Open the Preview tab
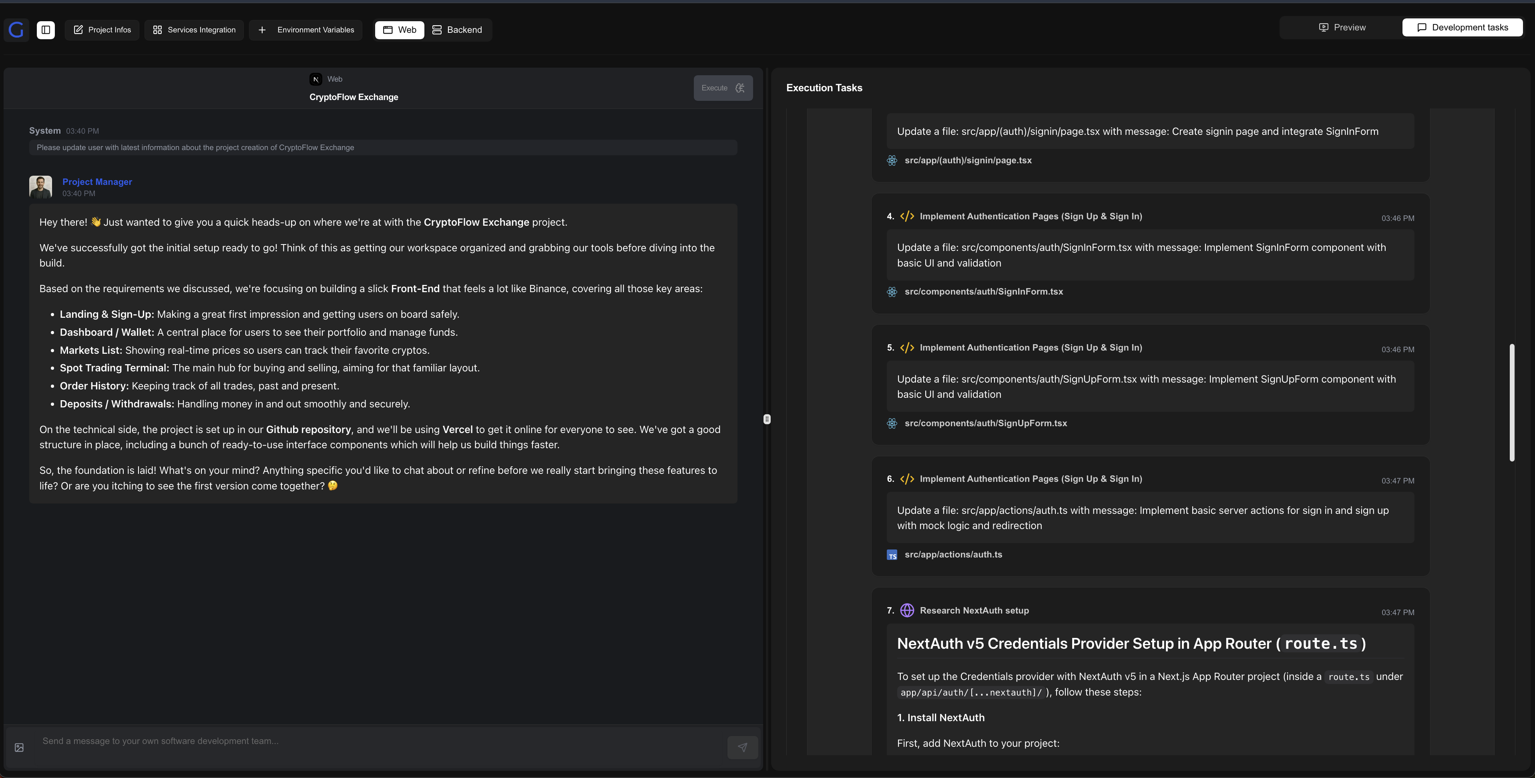Image resolution: width=1535 pixels, height=778 pixels. [1341, 27]
